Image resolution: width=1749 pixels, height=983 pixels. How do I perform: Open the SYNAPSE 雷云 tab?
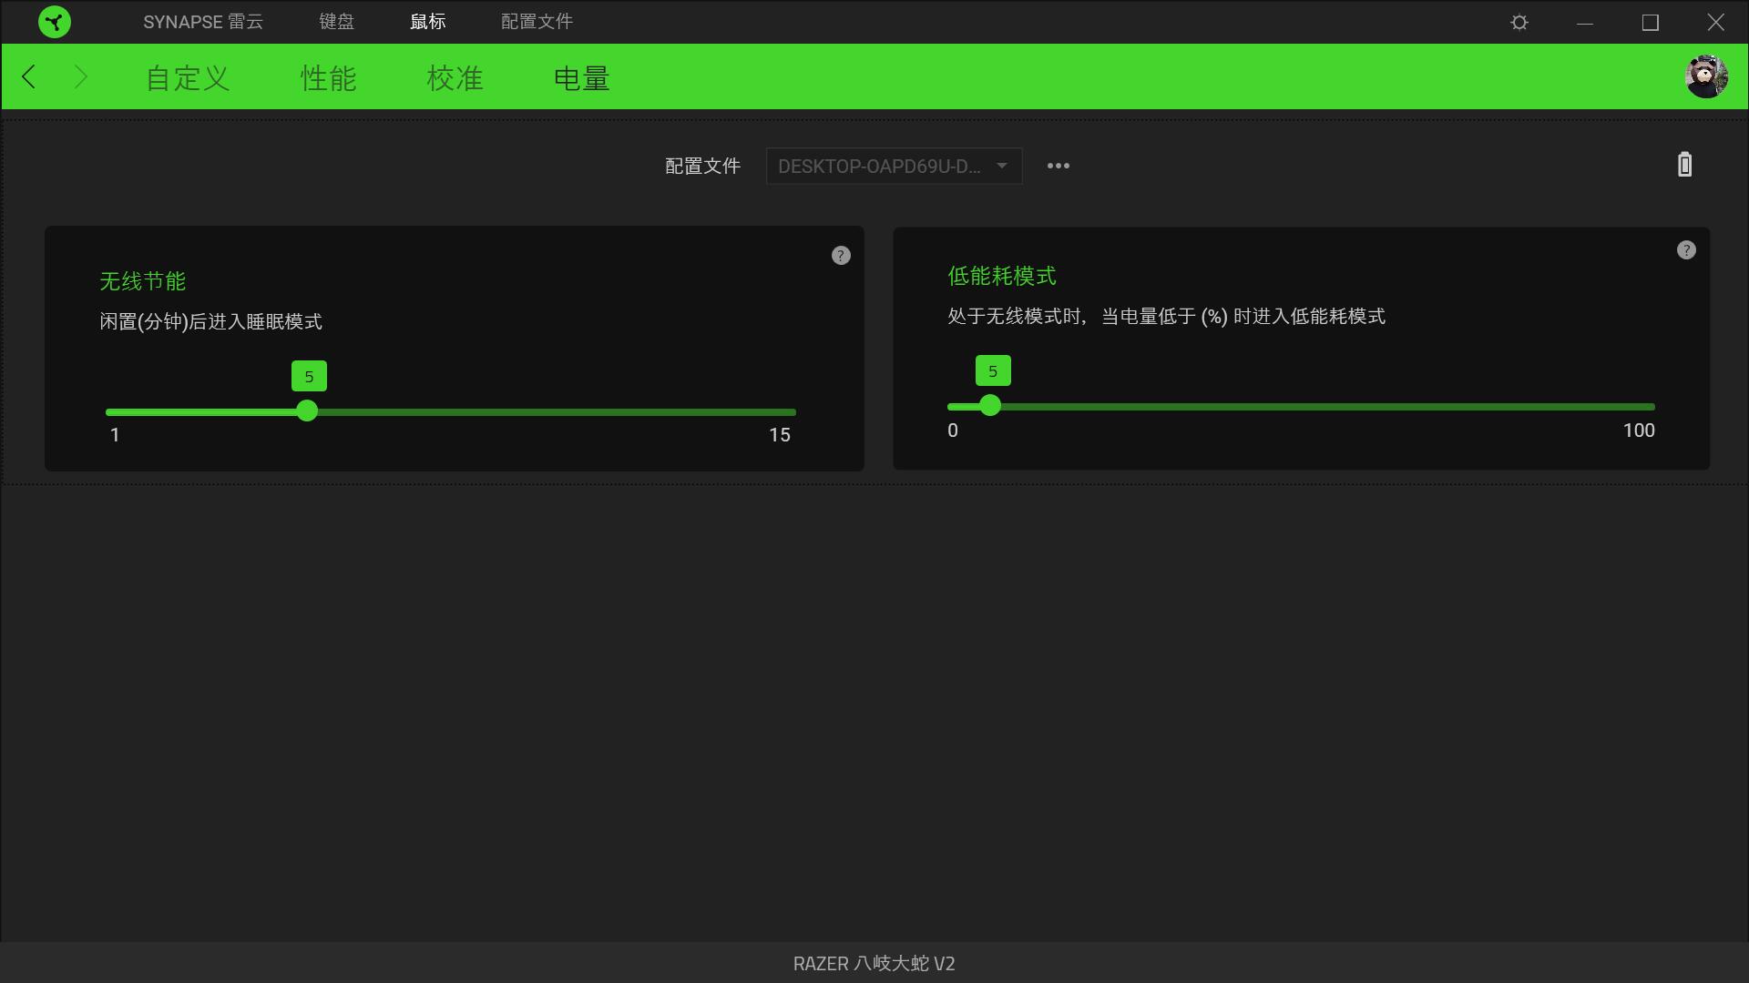click(x=203, y=21)
